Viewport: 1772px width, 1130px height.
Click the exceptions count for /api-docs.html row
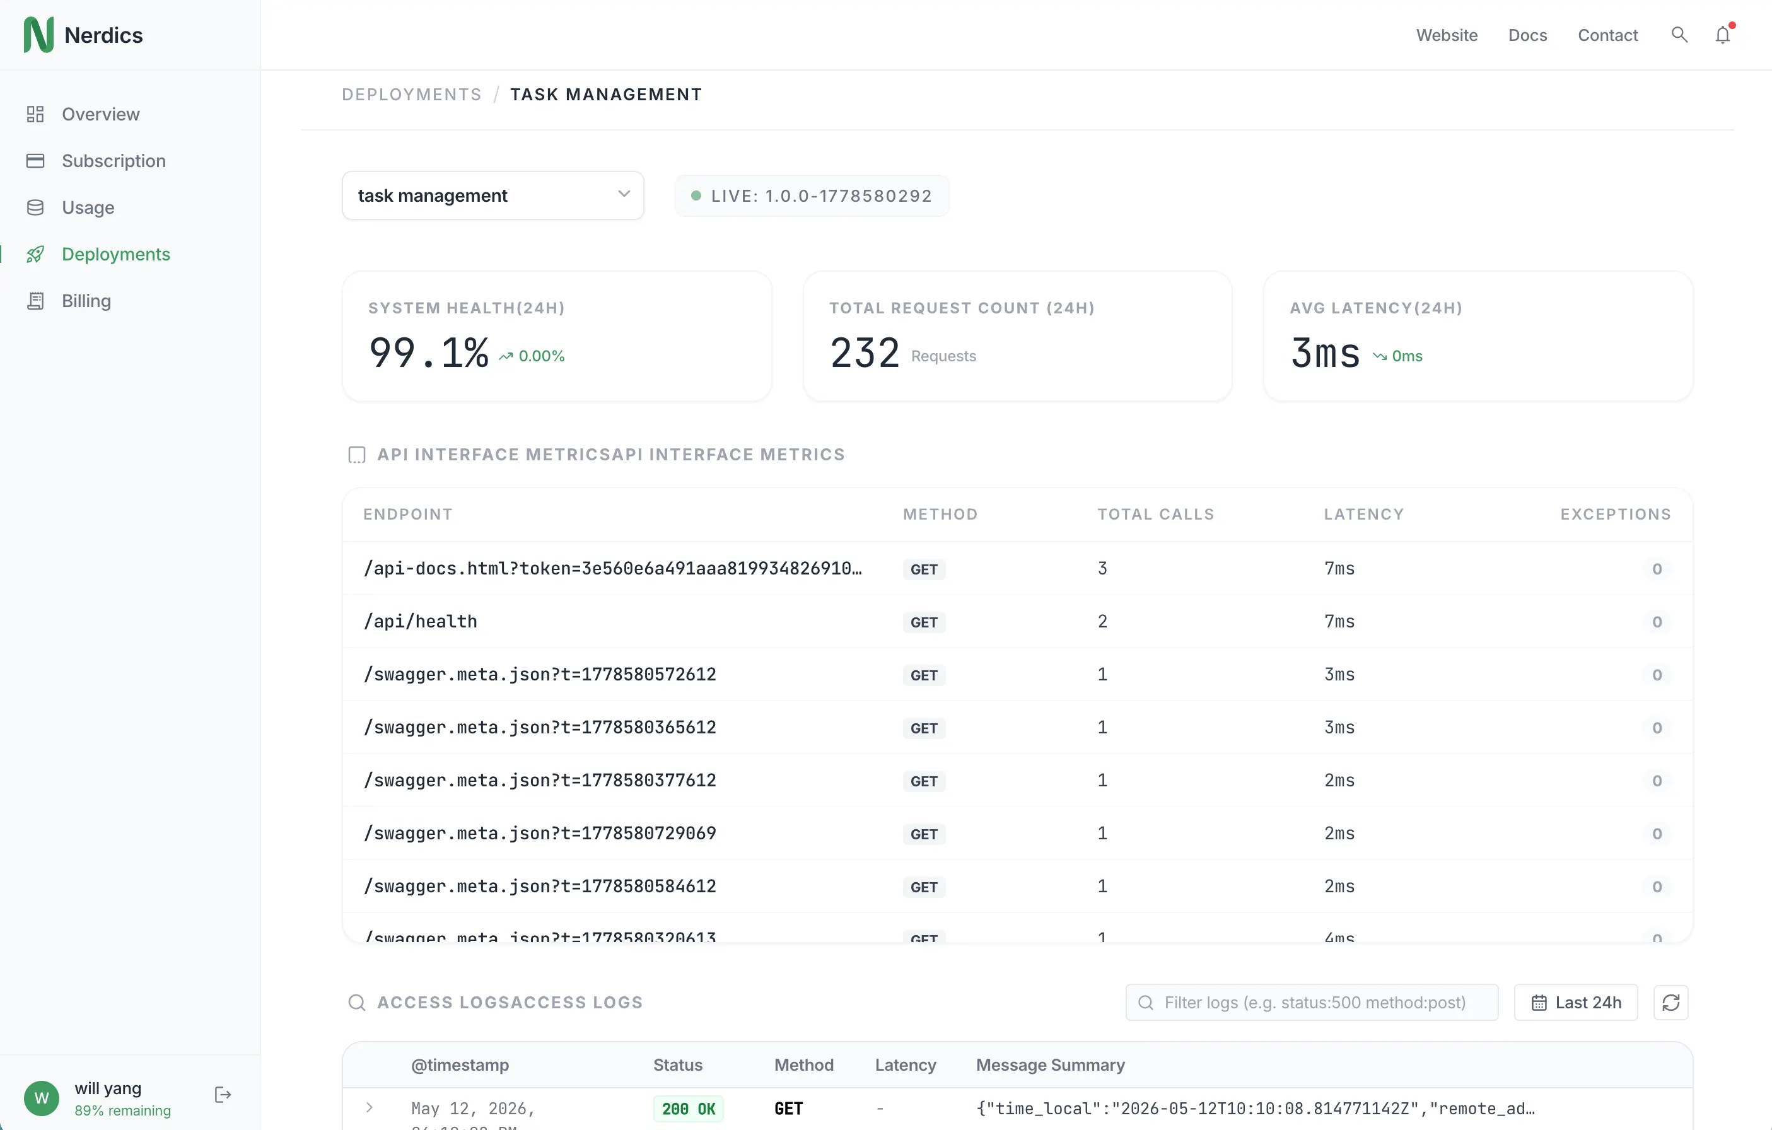coord(1657,569)
